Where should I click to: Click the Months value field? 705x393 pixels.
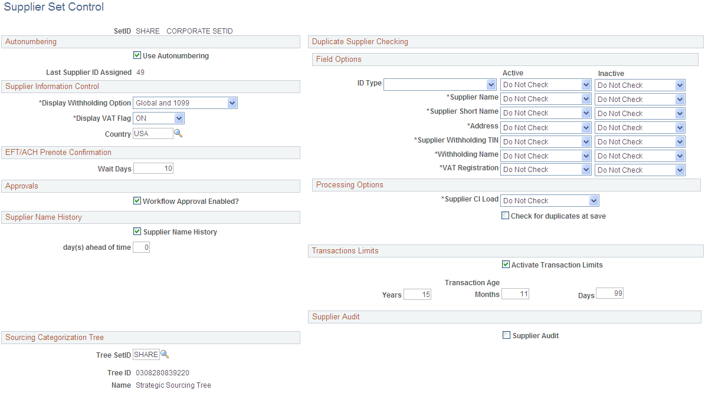pyautogui.click(x=515, y=293)
